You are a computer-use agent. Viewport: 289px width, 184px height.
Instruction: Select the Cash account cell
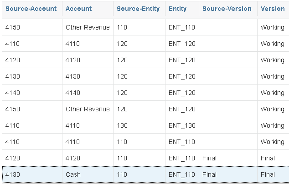coord(73,174)
